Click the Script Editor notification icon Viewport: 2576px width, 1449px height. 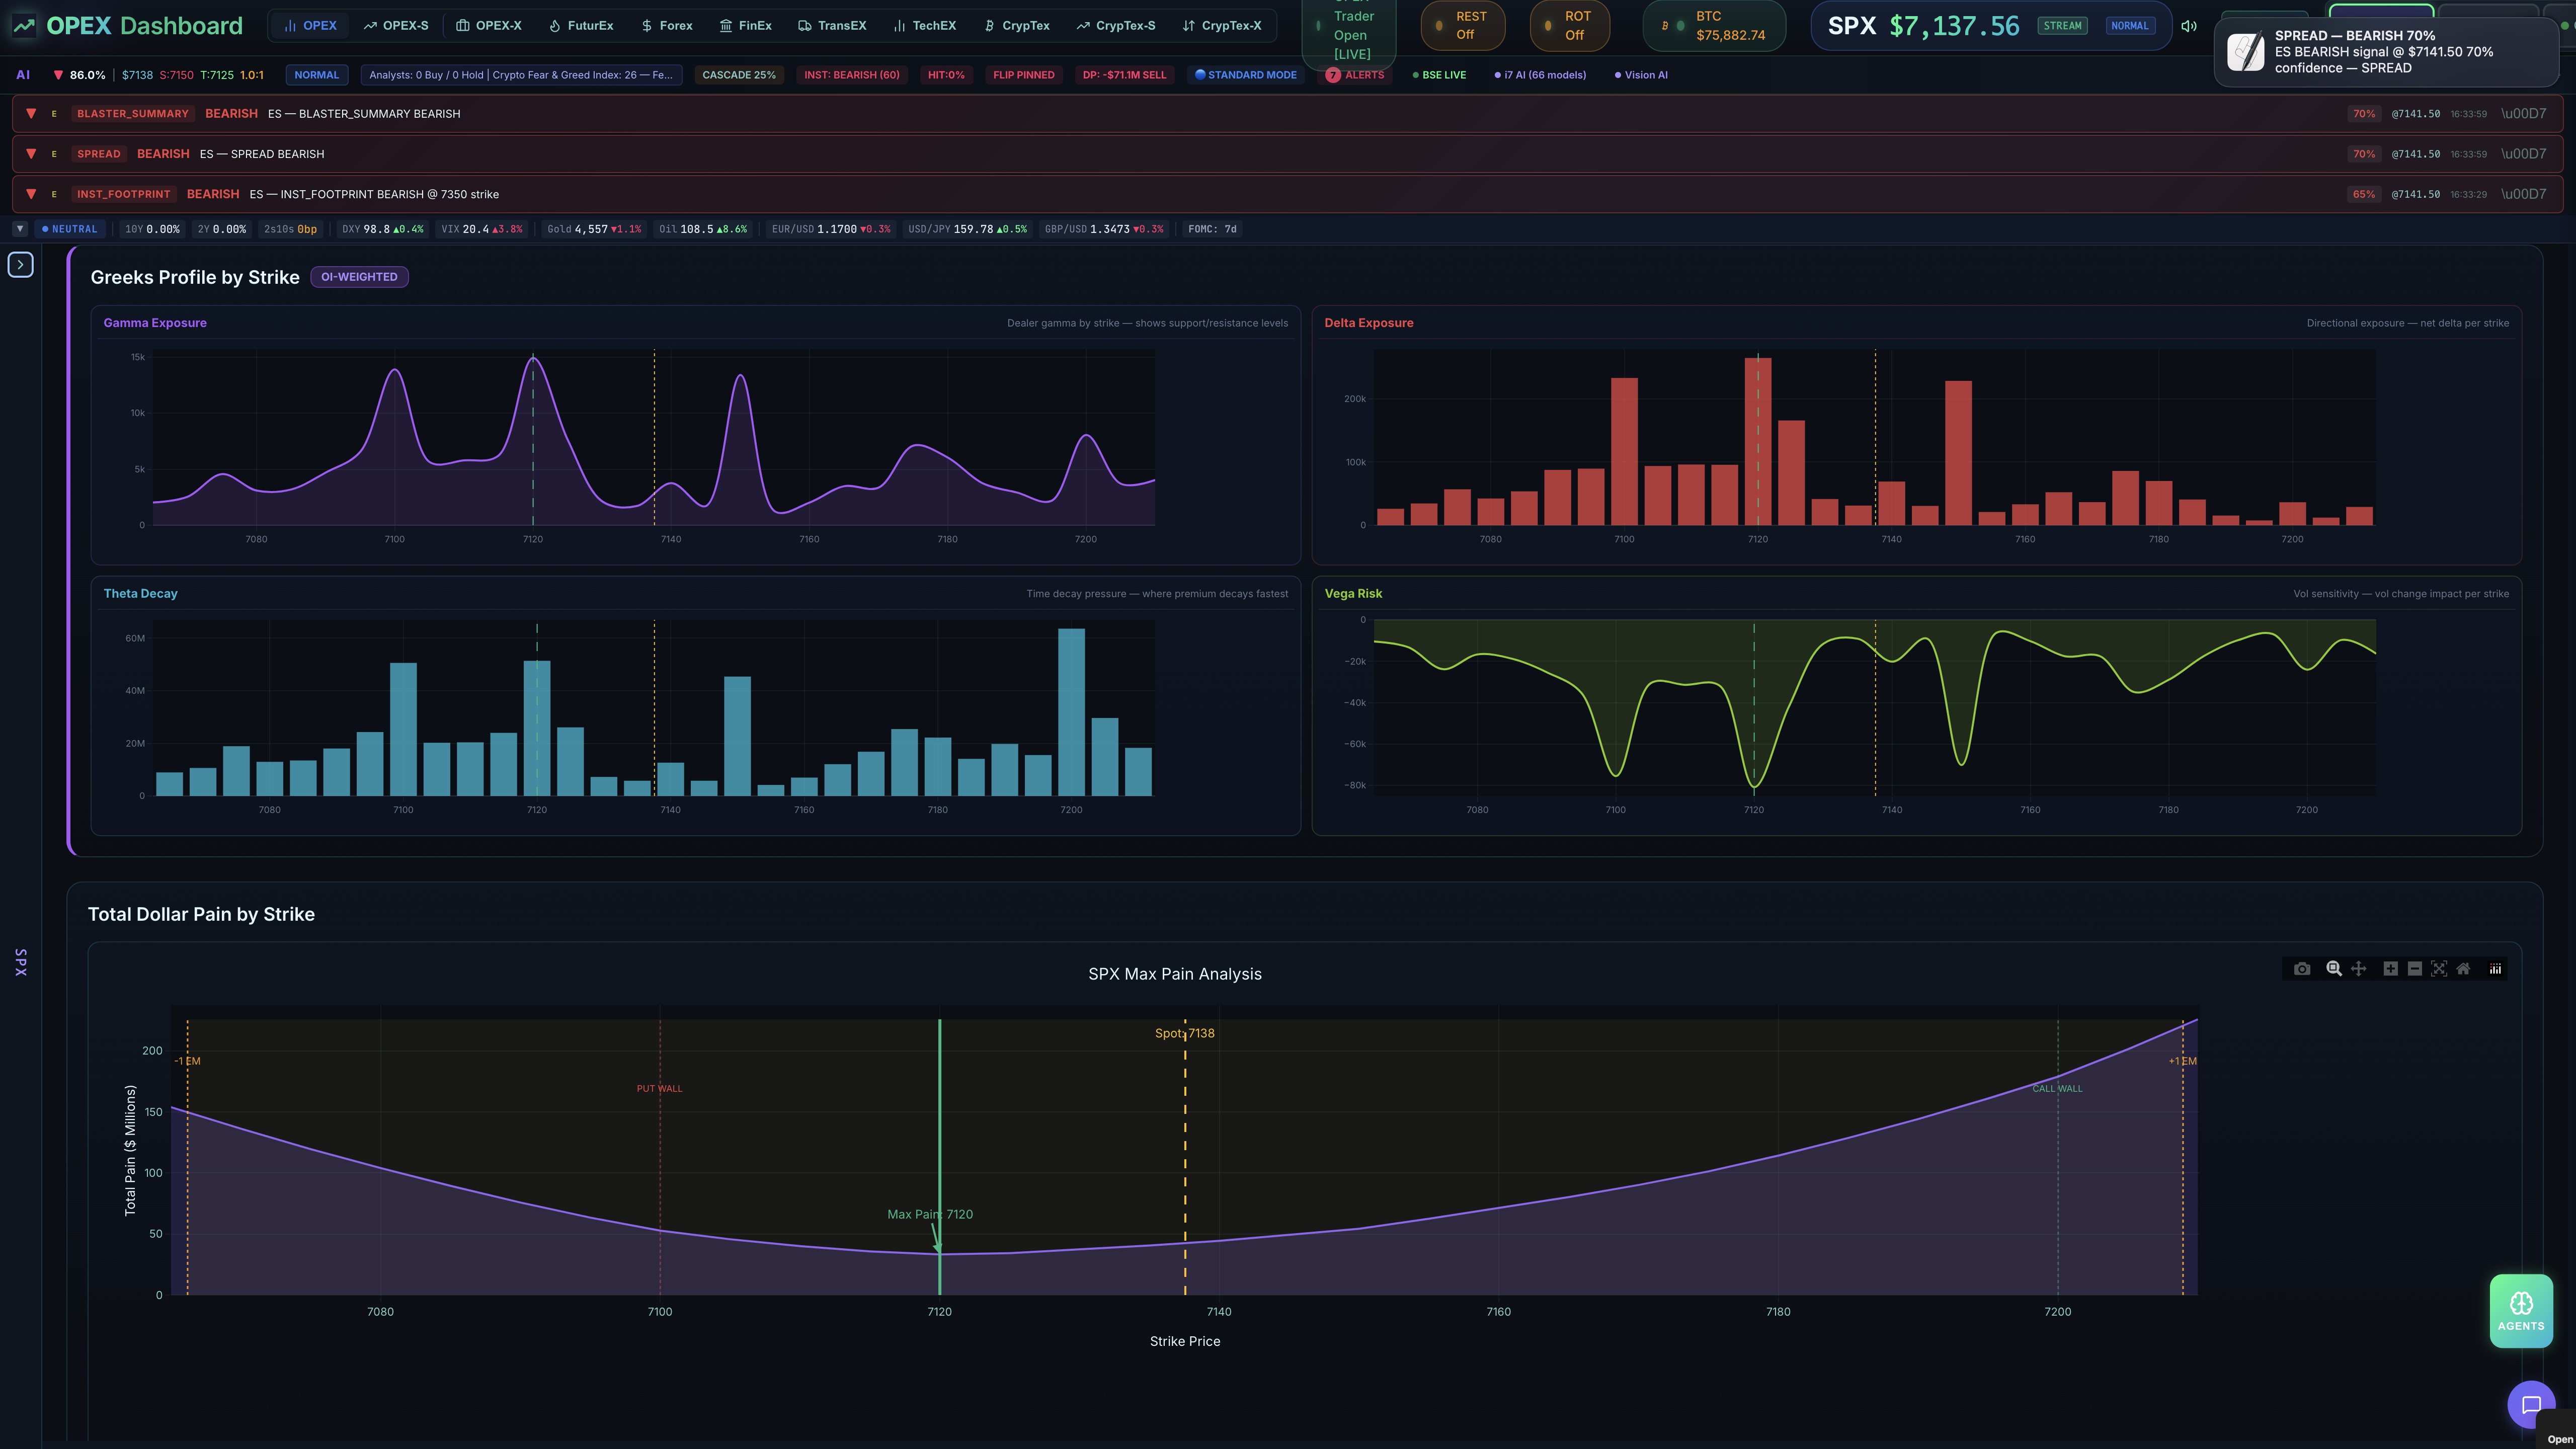click(x=2246, y=52)
